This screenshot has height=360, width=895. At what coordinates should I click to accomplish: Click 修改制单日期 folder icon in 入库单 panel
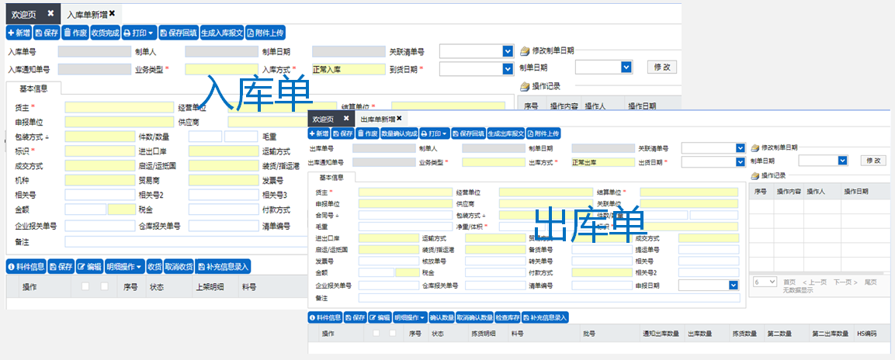[526, 50]
